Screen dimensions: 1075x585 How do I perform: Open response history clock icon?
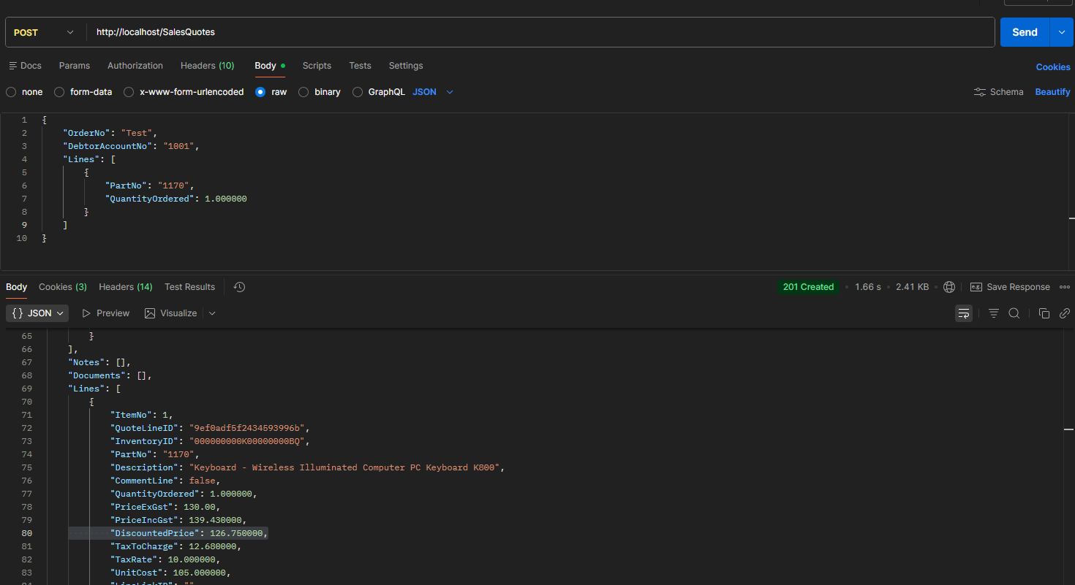pyautogui.click(x=239, y=287)
